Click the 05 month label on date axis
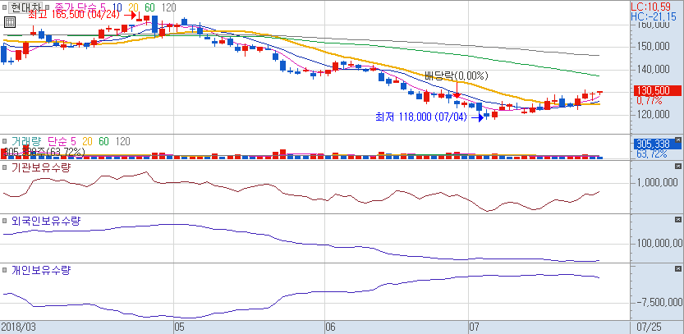The width and height of the screenshot is (684, 334). [x=179, y=327]
